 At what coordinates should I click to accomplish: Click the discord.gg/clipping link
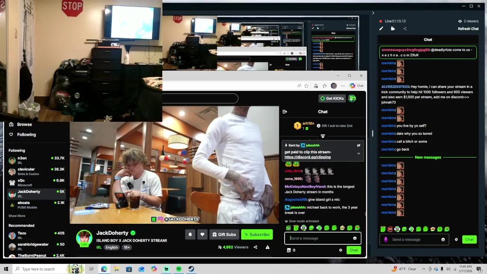click(307, 157)
